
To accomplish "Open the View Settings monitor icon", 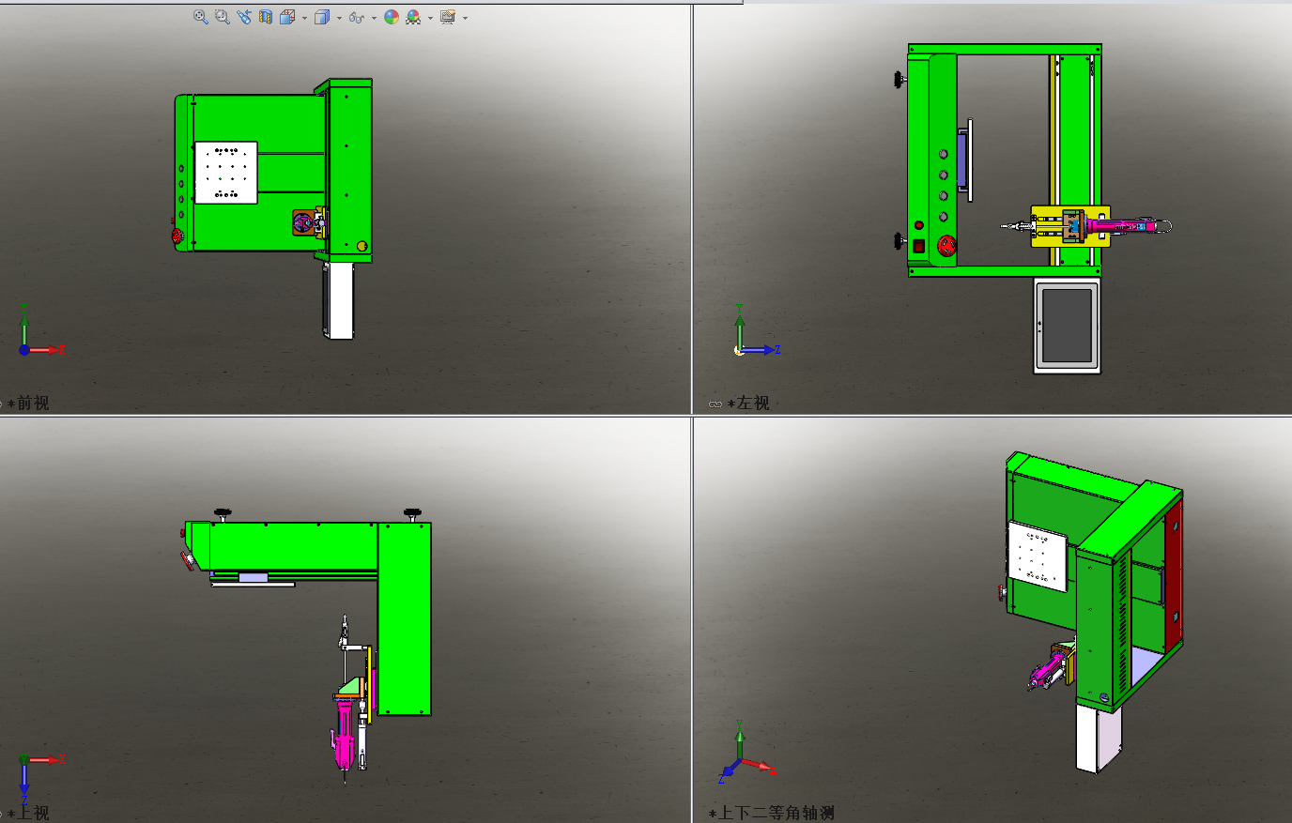I will coord(448,17).
